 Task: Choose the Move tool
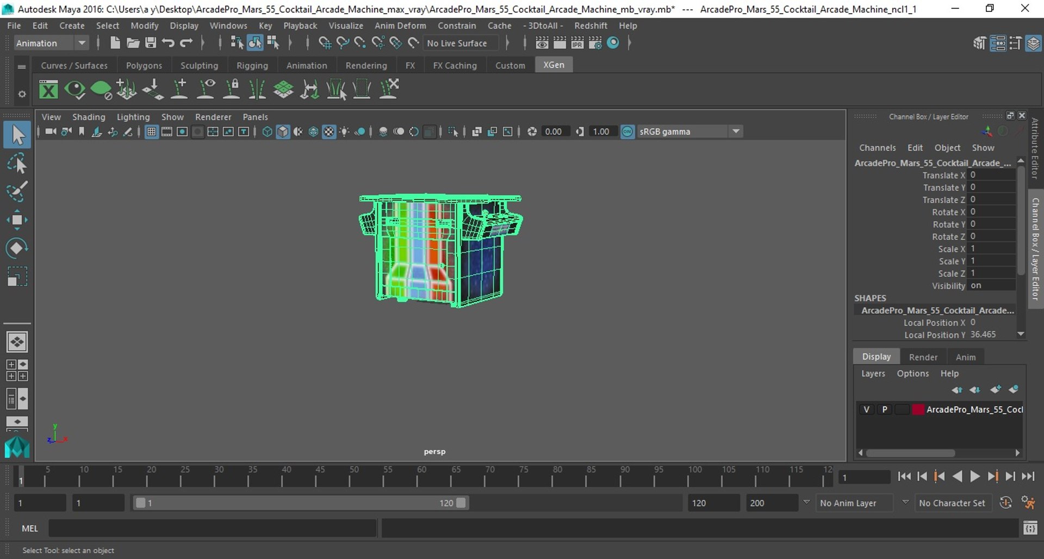17,220
